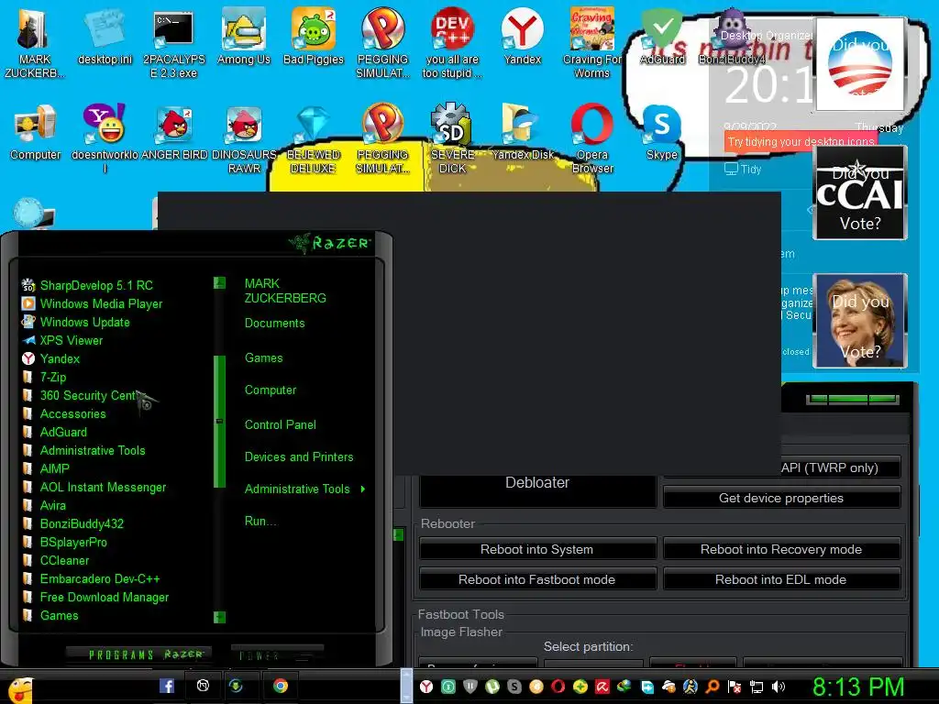Click start menu programs list scroll-up arrow
939x704 pixels.
tap(219, 282)
